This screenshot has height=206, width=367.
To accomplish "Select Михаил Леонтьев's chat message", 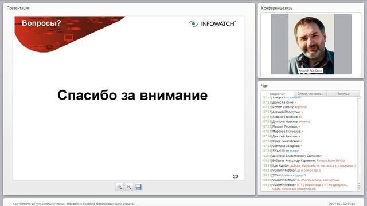I will pos(281,126).
